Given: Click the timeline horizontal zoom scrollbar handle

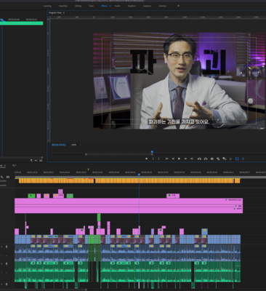Looking at the screenshot, I should coord(86,290).
